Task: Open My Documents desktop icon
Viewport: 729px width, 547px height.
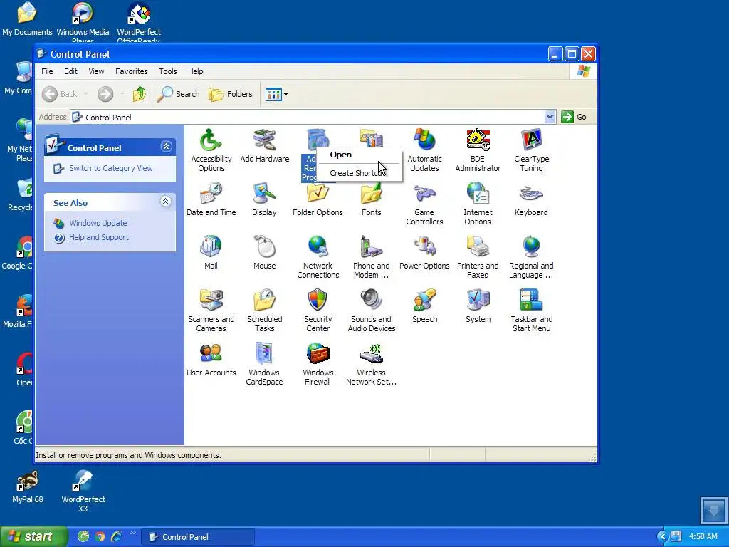Action: 27,19
